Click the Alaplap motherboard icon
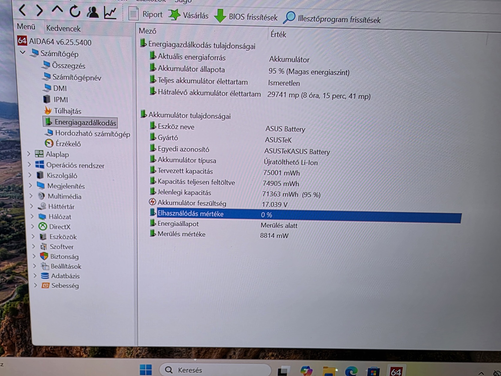The width and height of the screenshot is (501, 376). click(39, 154)
